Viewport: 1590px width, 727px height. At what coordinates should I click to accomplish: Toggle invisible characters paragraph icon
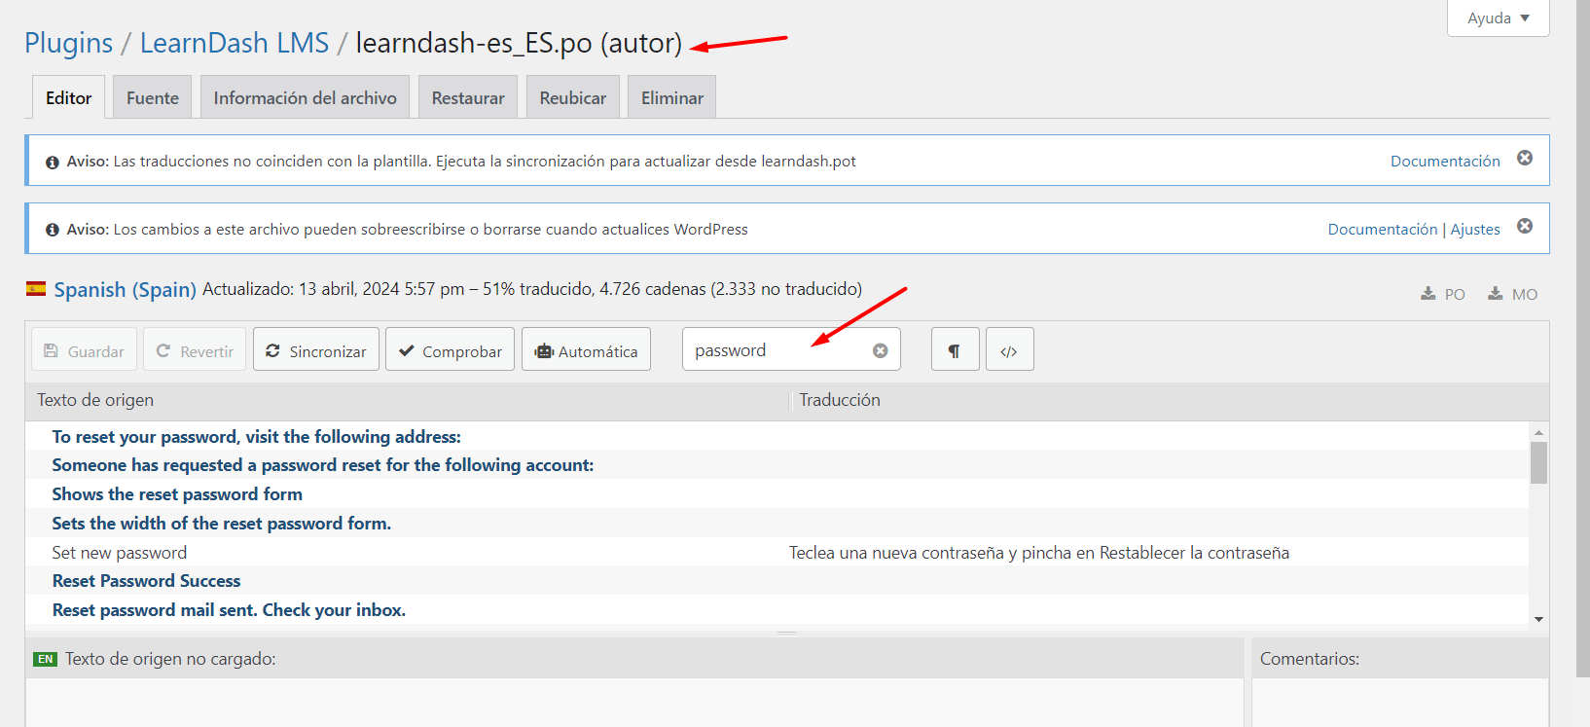click(955, 349)
